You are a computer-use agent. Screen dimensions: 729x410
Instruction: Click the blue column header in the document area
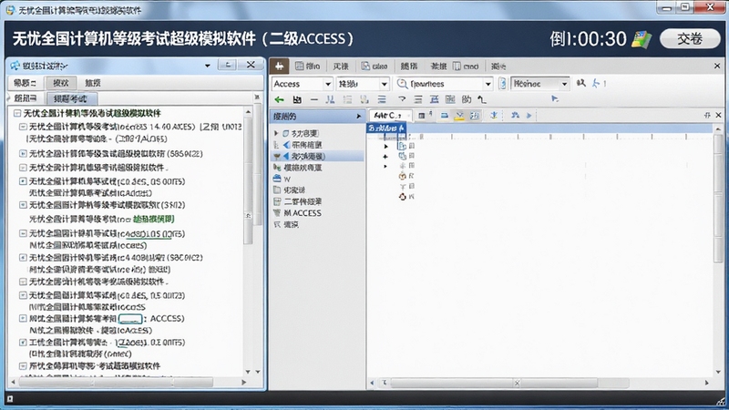tap(386, 128)
